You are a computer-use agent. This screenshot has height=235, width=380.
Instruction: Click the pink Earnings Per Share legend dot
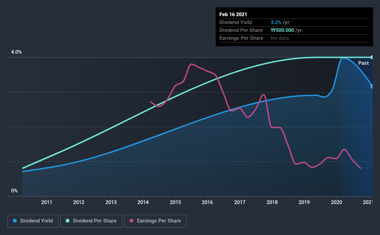[131, 221]
